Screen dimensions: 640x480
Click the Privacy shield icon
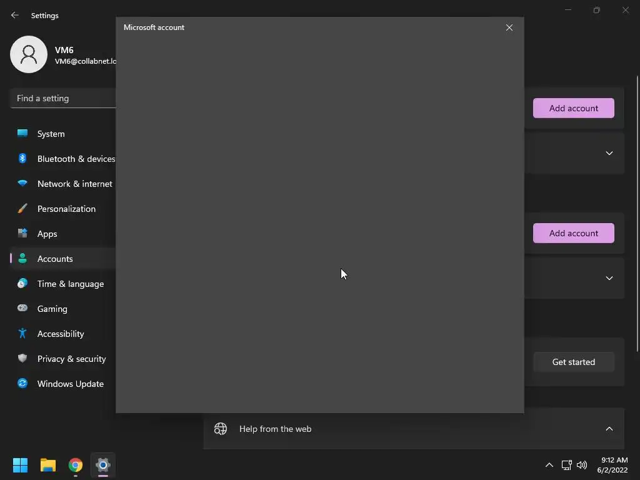(x=22, y=358)
